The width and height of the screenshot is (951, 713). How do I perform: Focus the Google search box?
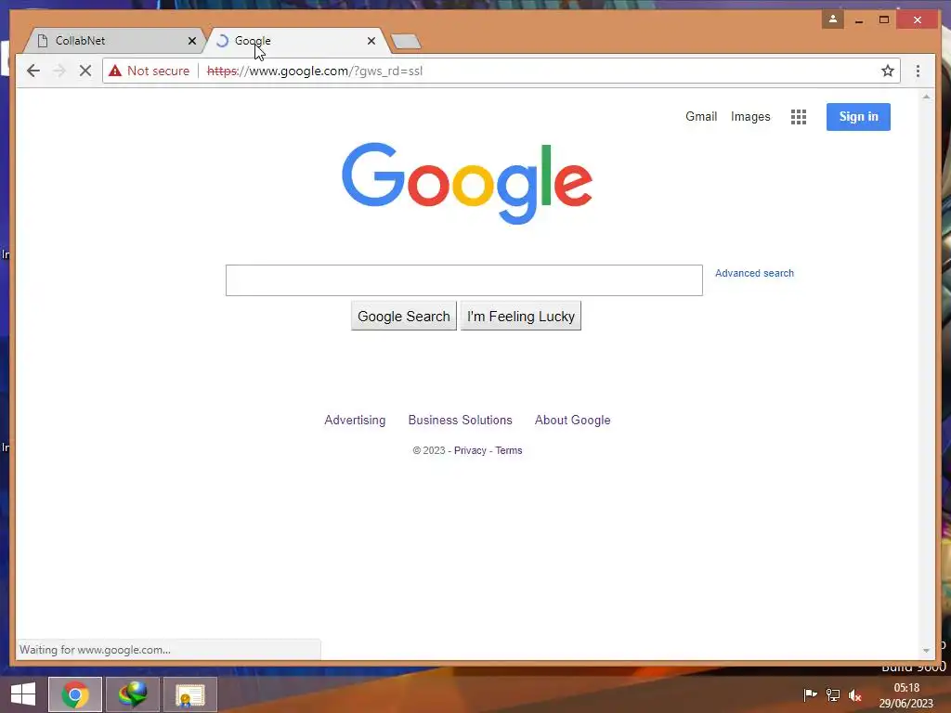[464, 280]
